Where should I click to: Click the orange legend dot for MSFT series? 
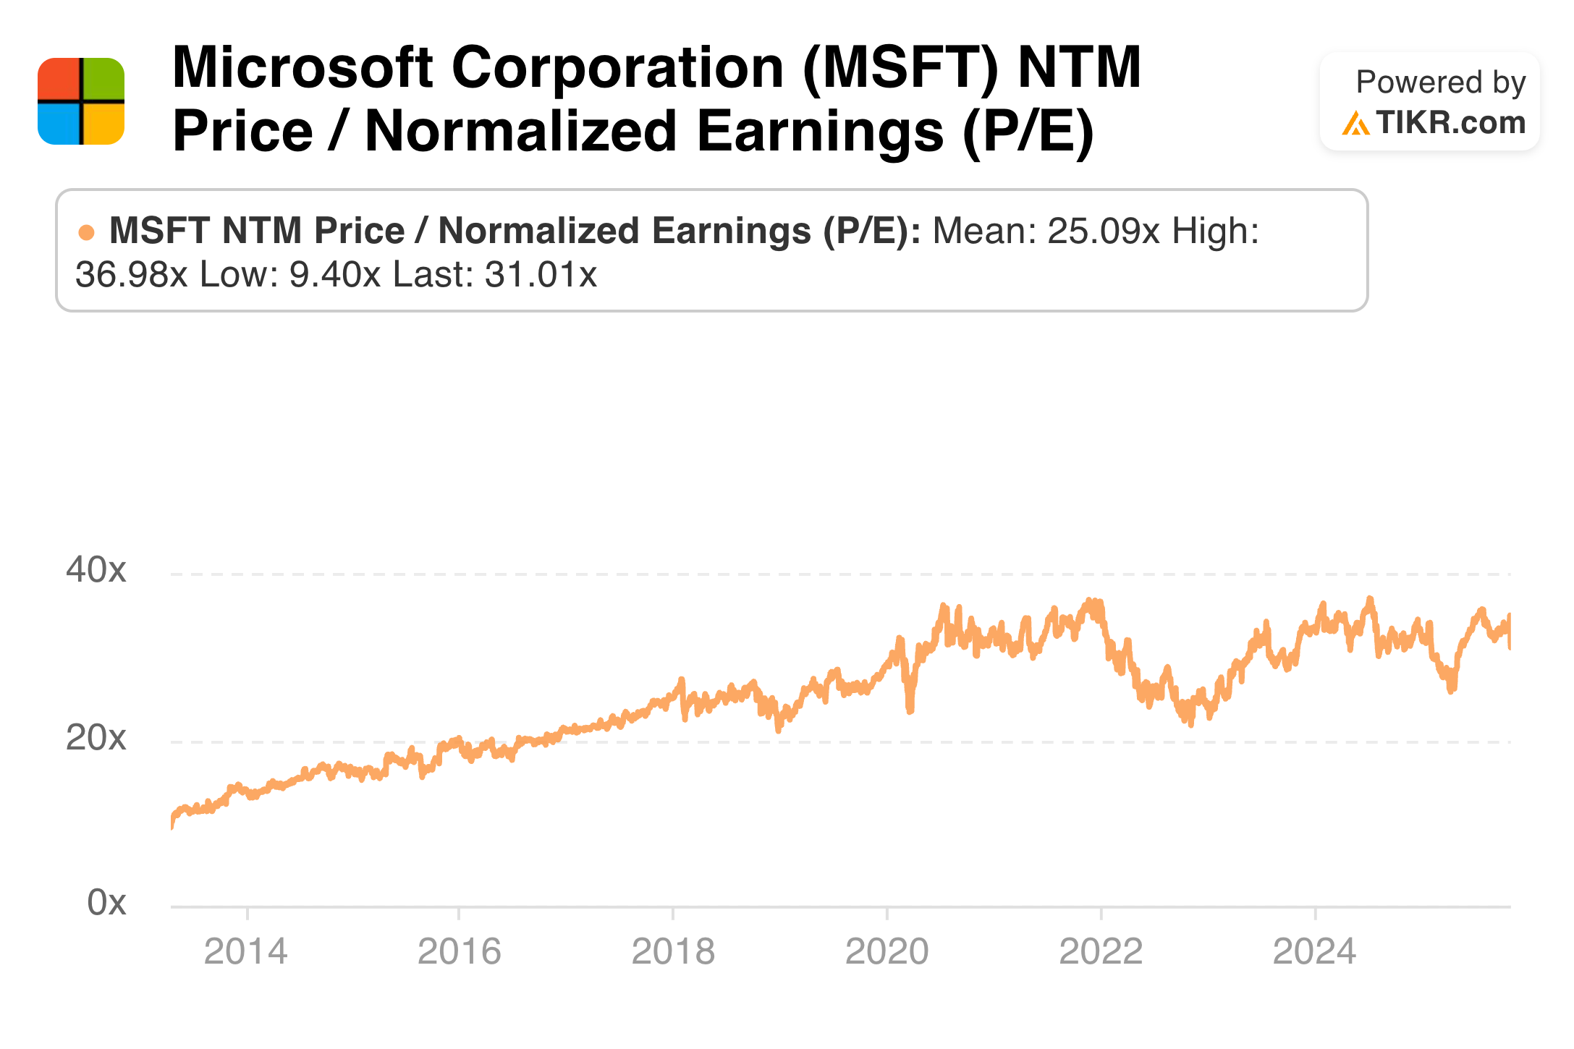pos(86,233)
